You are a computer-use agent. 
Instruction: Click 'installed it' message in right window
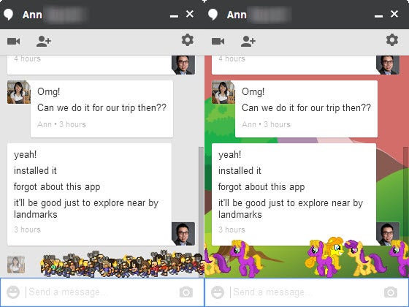point(240,171)
